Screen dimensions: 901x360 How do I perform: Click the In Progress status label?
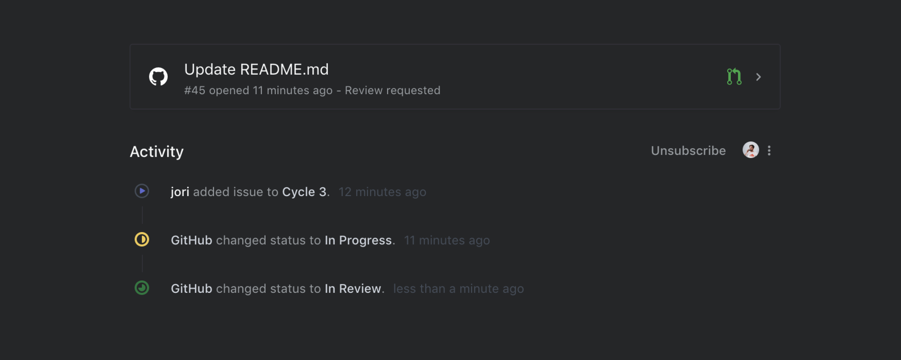(x=358, y=240)
